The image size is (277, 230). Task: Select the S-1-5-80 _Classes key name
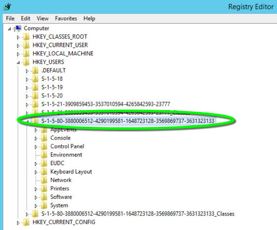tap(138, 214)
